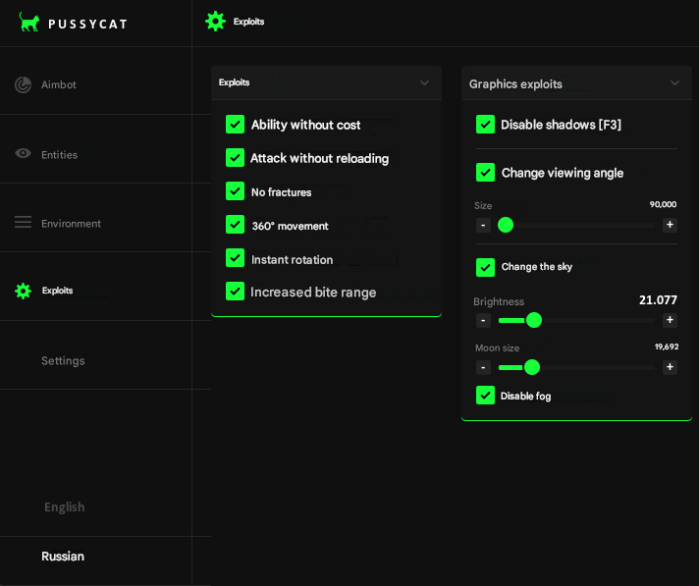
Task: Click the Size slider handle
Action: [x=506, y=225]
